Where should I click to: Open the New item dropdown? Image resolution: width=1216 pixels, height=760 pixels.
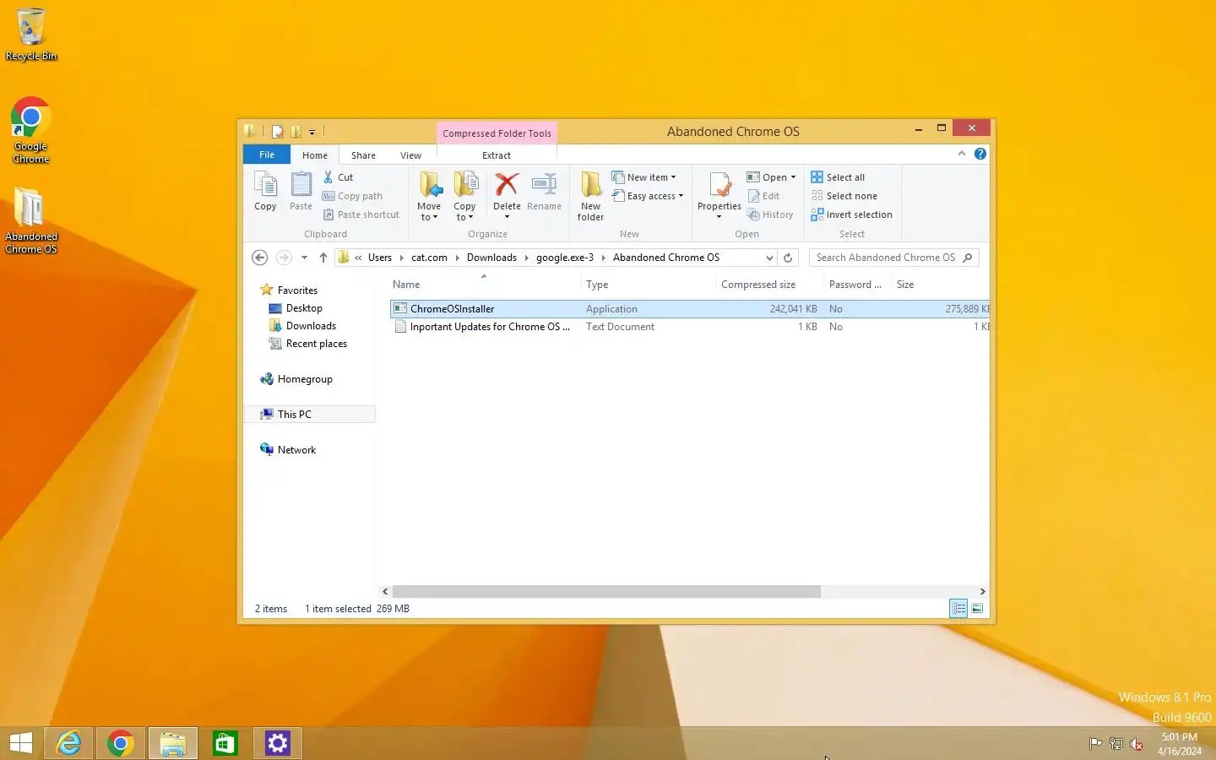tap(643, 177)
